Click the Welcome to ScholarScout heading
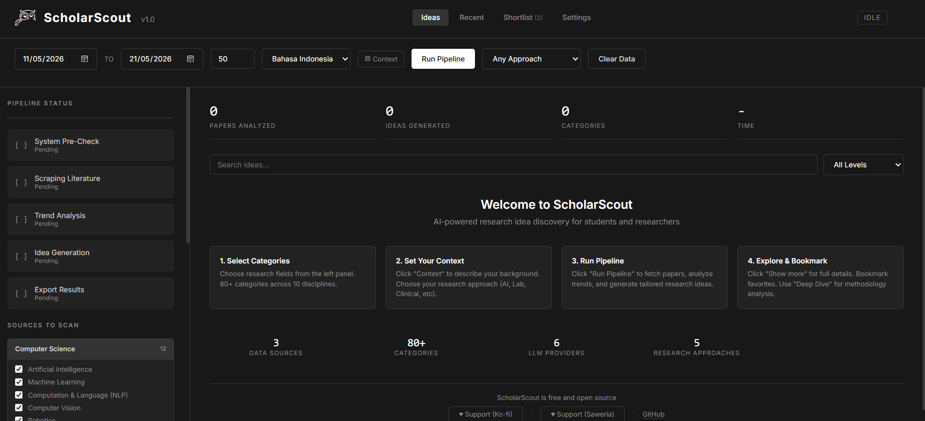The height and width of the screenshot is (421, 925). click(556, 204)
